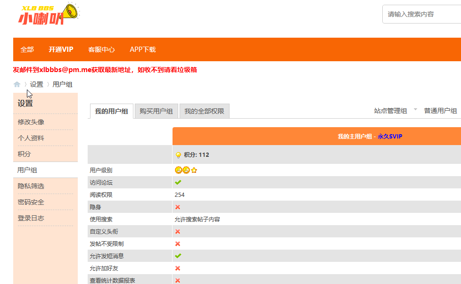461x284 pixels.
Task: Click second smiley icon in 用户级别 row
Action: click(186, 170)
